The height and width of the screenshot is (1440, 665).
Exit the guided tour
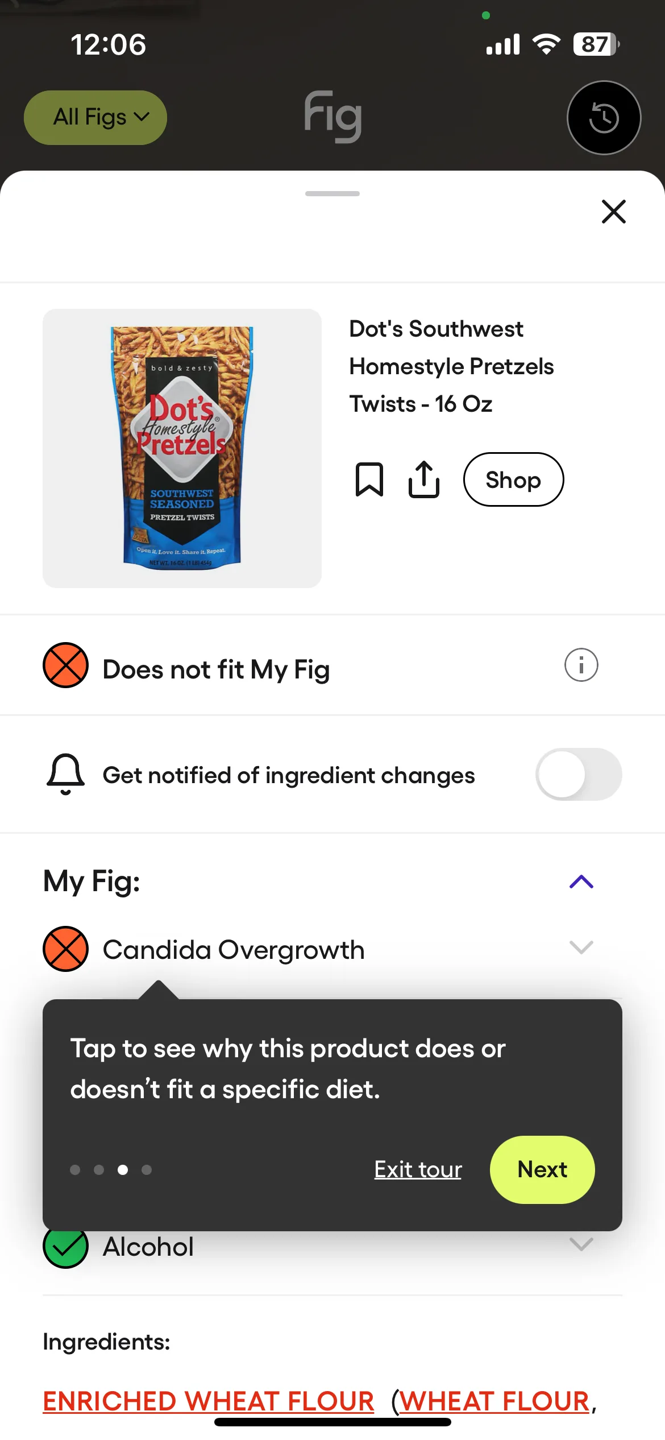pyautogui.click(x=418, y=1169)
